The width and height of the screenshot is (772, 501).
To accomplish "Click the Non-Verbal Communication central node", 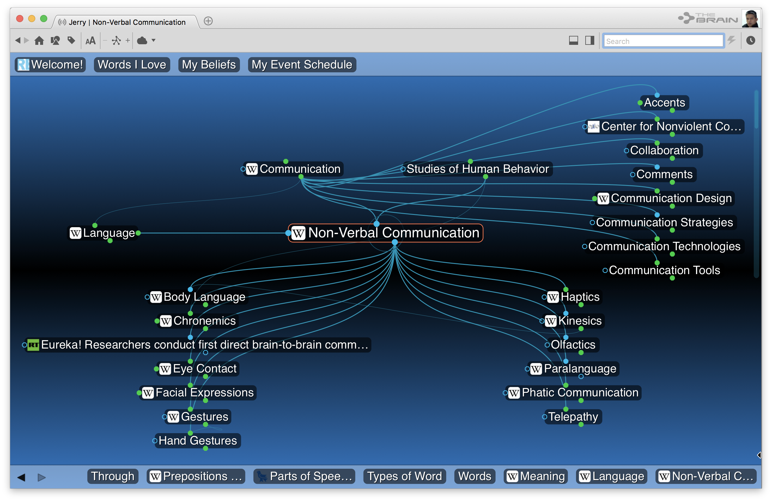I will click(x=386, y=233).
